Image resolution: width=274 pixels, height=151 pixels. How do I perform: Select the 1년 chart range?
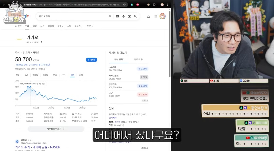64,75
